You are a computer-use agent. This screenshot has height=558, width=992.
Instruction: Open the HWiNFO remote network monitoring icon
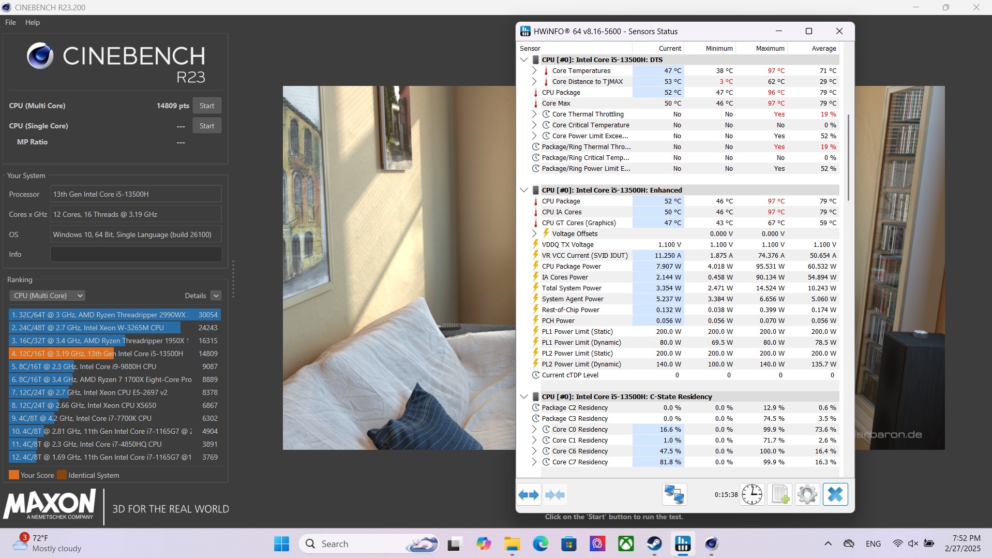click(674, 495)
